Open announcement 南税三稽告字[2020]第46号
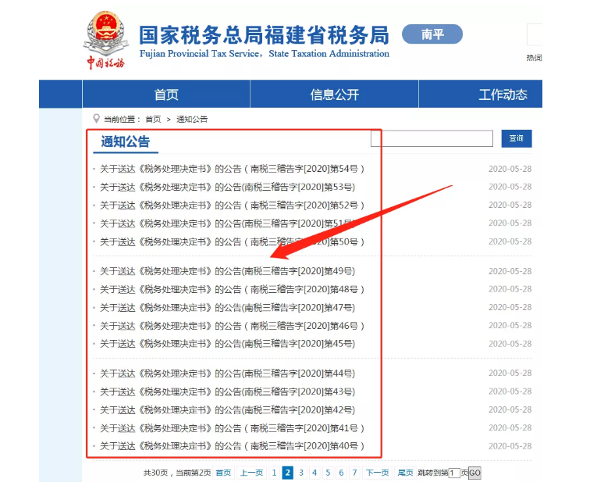The width and height of the screenshot is (597, 504). point(232,326)
